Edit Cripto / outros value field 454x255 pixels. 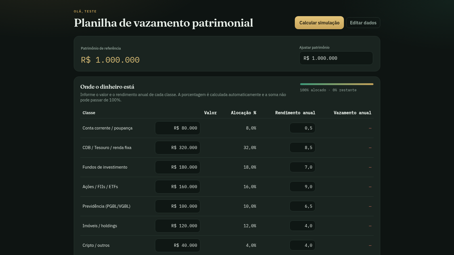[x=178, y=245]
